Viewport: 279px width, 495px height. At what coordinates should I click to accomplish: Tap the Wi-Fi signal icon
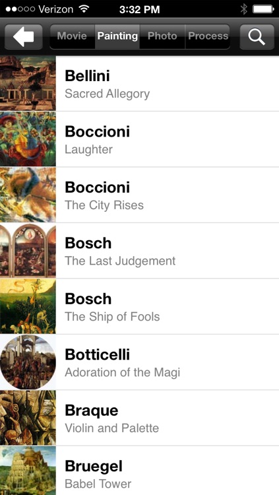[x=84, y=9]
